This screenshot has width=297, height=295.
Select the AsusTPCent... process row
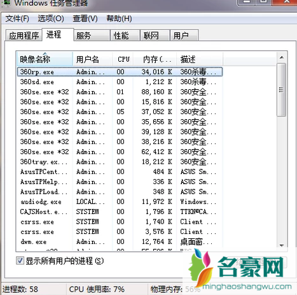(120, 171)
